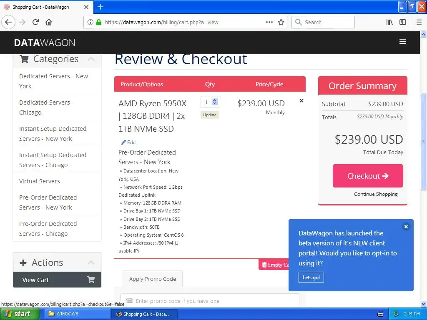Open the Firefox hamburger menu
Image resolution: width=427 pixels, height=320 pixels.
click(x=419, y=22)
